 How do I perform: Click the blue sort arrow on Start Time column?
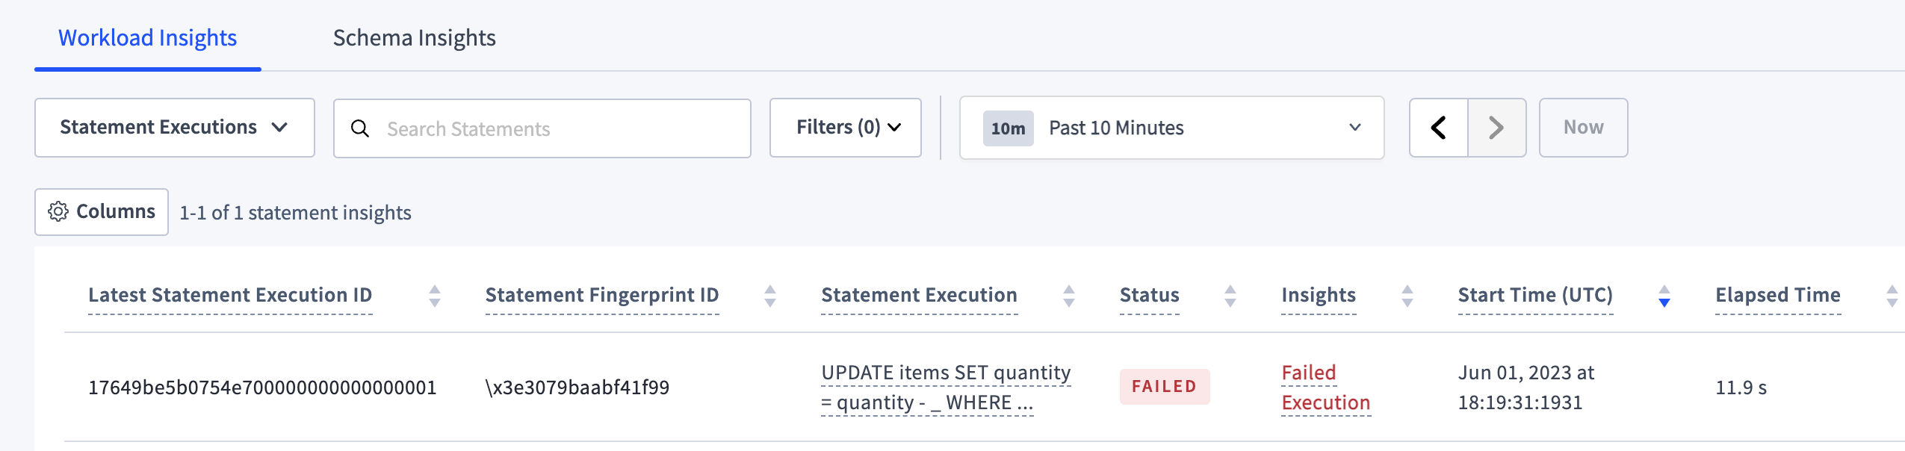[x=1663, y=295]
